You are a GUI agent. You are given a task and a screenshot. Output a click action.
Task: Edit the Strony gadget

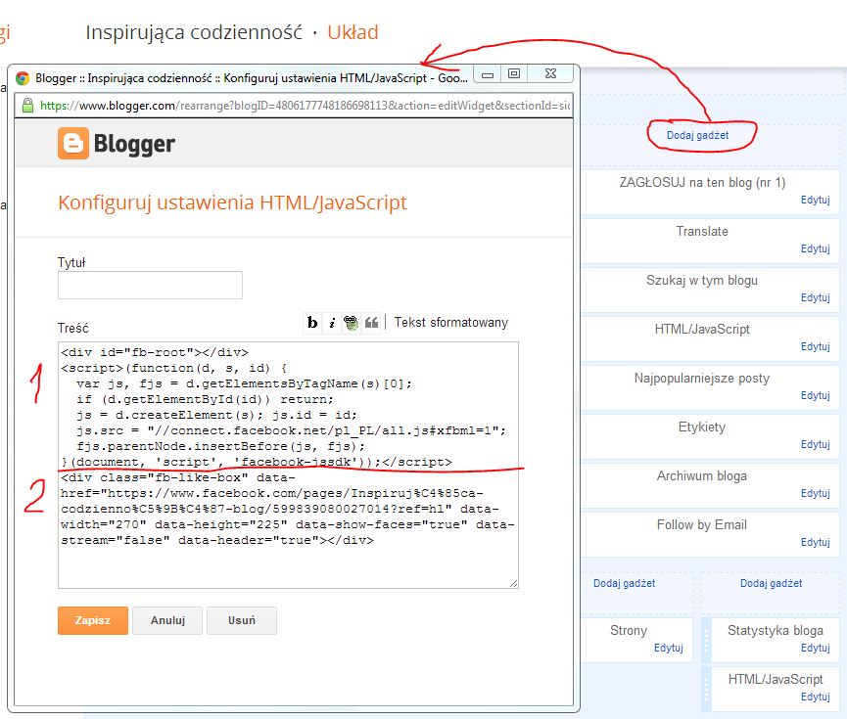pyautogui.click(x=668, y=648)
